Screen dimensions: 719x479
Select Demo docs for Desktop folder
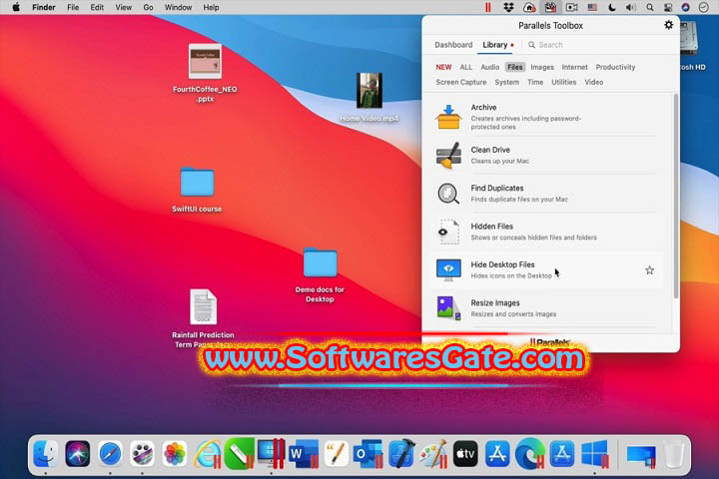coord(320,275)
